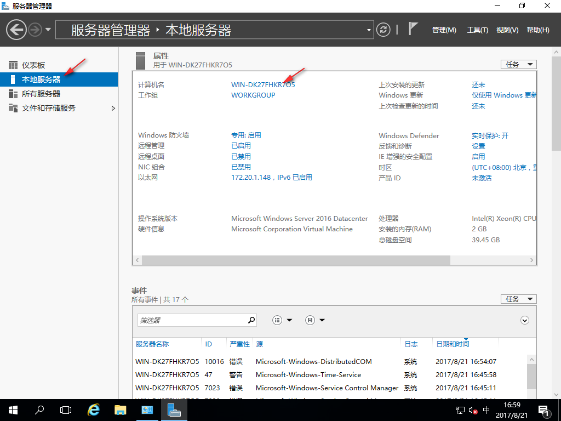The image size is (561, 421).
Task: Open the 任务 dropdown for properties
Action: tap(518, 65)
